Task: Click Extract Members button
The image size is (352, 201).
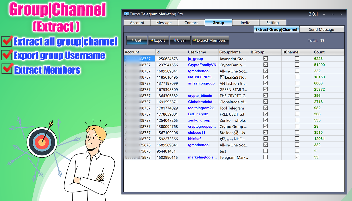Action: point(210,40)
